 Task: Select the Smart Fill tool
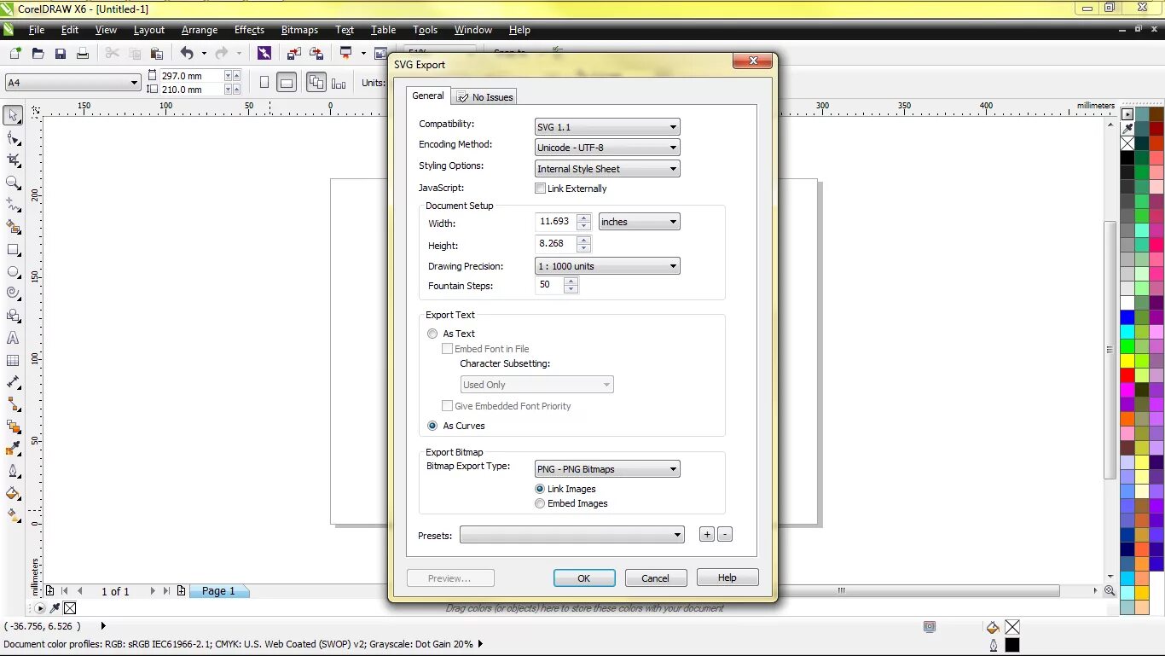coord(13,227)
